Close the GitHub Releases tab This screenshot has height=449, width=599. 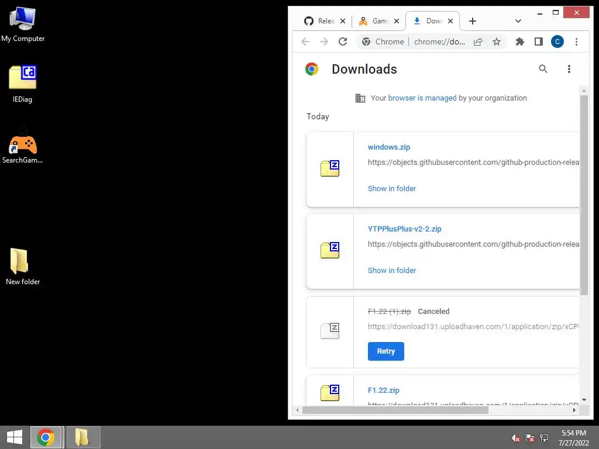pyautogui.click(x=343, y=21)
